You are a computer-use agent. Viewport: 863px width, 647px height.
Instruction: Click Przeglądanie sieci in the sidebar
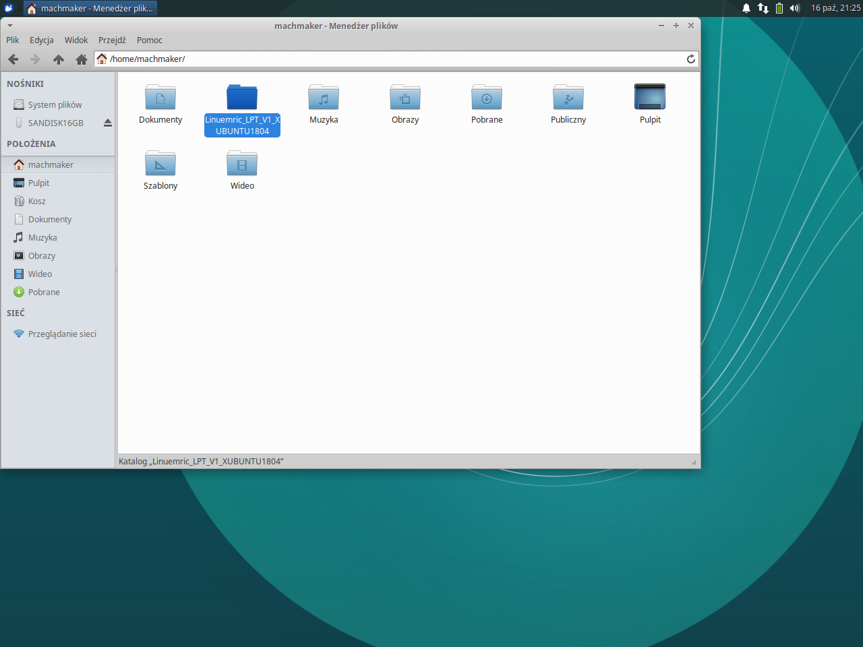pos(62,334)
